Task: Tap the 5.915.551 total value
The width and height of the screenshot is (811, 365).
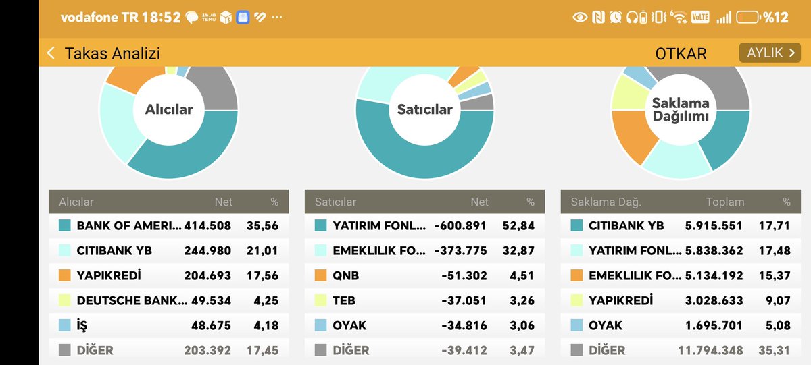Action: click(x=714, y=226)
